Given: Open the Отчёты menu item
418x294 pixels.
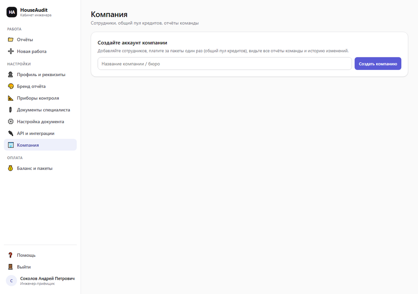Looking at the screenshot, I should 40,39.
